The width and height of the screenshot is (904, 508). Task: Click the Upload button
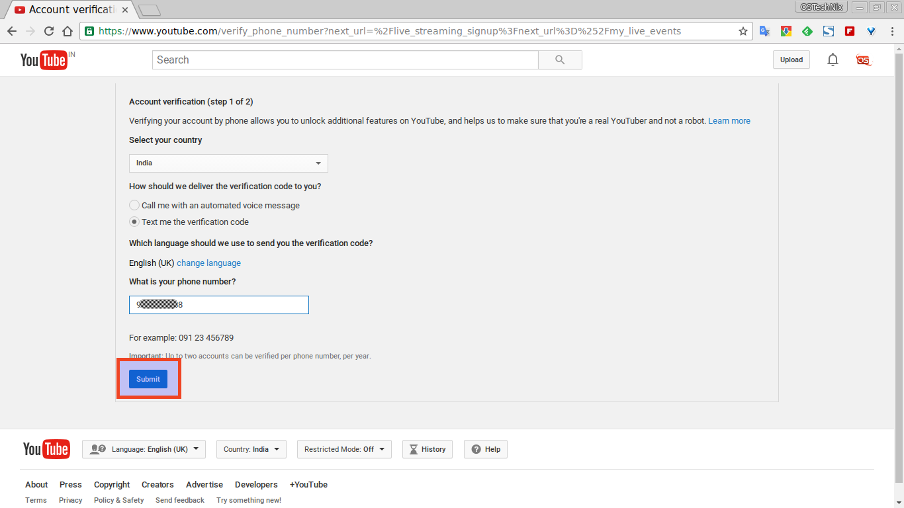[x=791, y=60]
